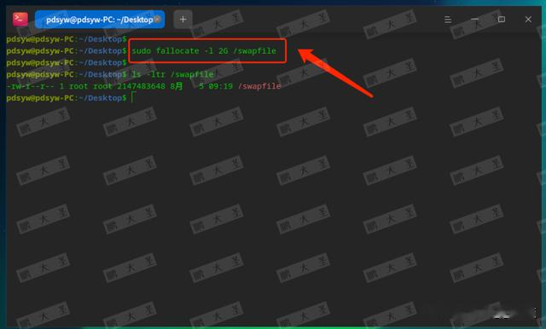Maximize the terminal window
This screenshot has width=546, height=329.
502,20
